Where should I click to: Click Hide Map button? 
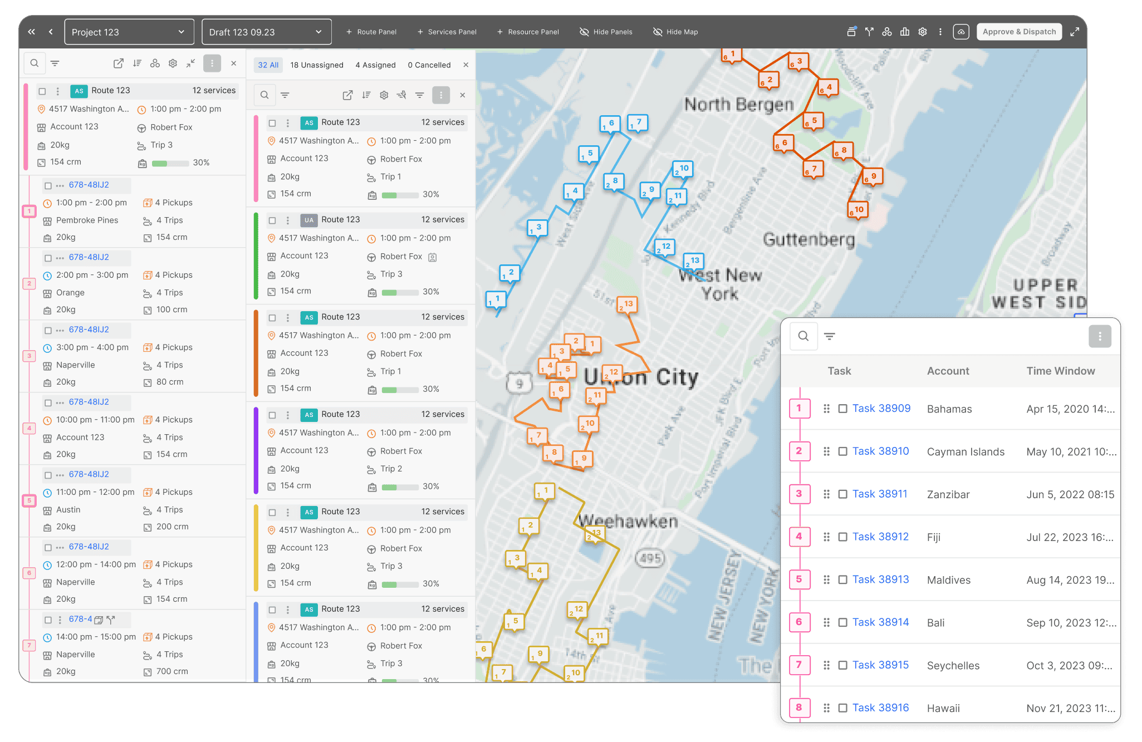point(675,32)
